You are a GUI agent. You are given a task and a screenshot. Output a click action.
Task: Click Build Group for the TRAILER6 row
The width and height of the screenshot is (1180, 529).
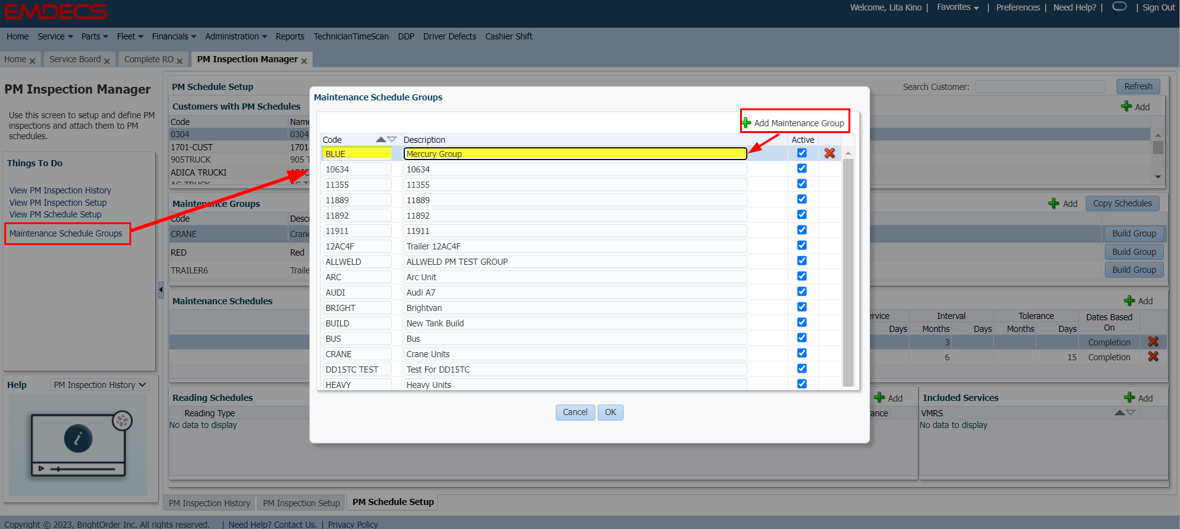(1133, 270)
